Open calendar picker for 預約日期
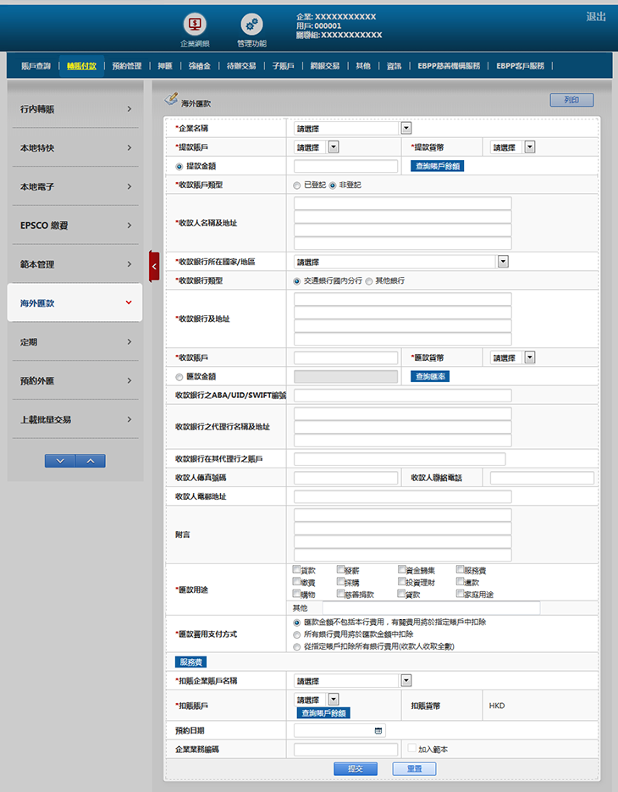The height and width of the screenshot is (792, 618). (378, 730)
